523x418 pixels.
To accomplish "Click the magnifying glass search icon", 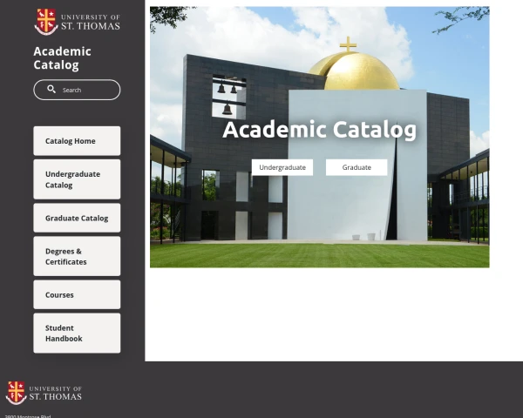I will pyautogui.click(x=51, y=90).
